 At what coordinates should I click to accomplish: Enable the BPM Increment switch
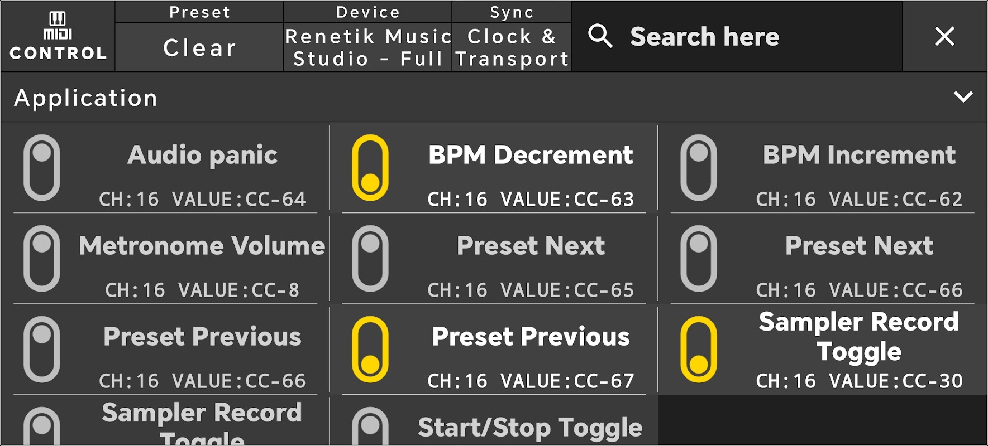tap(699, 167)
